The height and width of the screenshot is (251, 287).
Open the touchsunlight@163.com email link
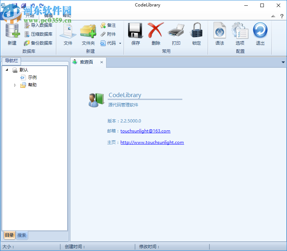(145, 131)
